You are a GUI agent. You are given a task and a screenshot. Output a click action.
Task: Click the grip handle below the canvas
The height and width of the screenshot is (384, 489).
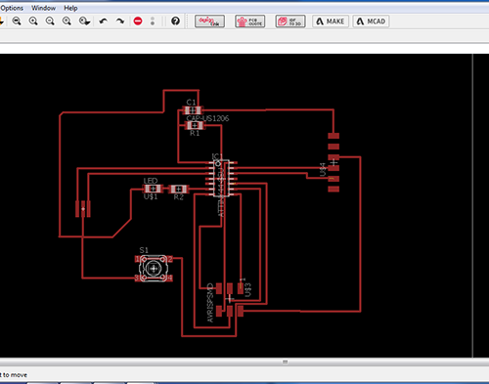point(285,362)
